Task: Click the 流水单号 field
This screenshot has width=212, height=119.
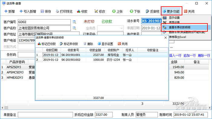Action: [x=151, y=21]
